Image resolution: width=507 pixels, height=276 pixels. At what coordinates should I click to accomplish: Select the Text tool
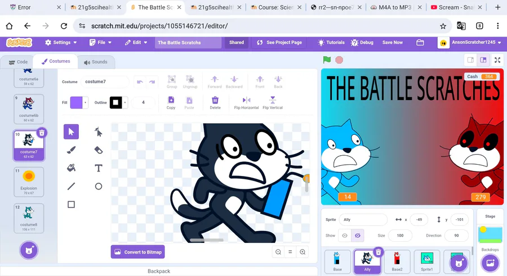click(98, 168)
